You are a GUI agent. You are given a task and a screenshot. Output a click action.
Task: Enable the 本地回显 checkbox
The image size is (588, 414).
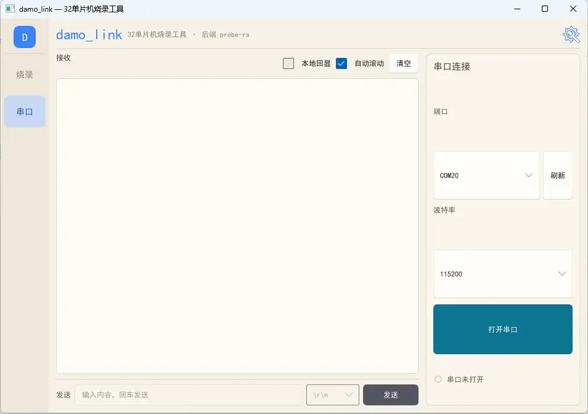288,63
